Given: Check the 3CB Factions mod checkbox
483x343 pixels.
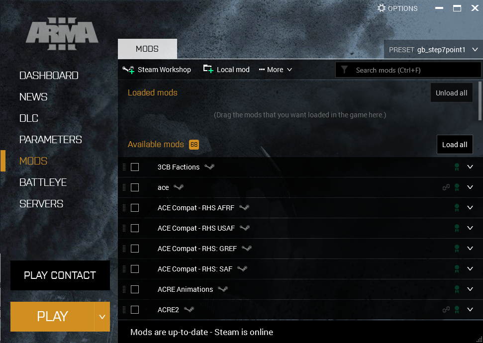Looking at the screenshot, I should point(135,167).
